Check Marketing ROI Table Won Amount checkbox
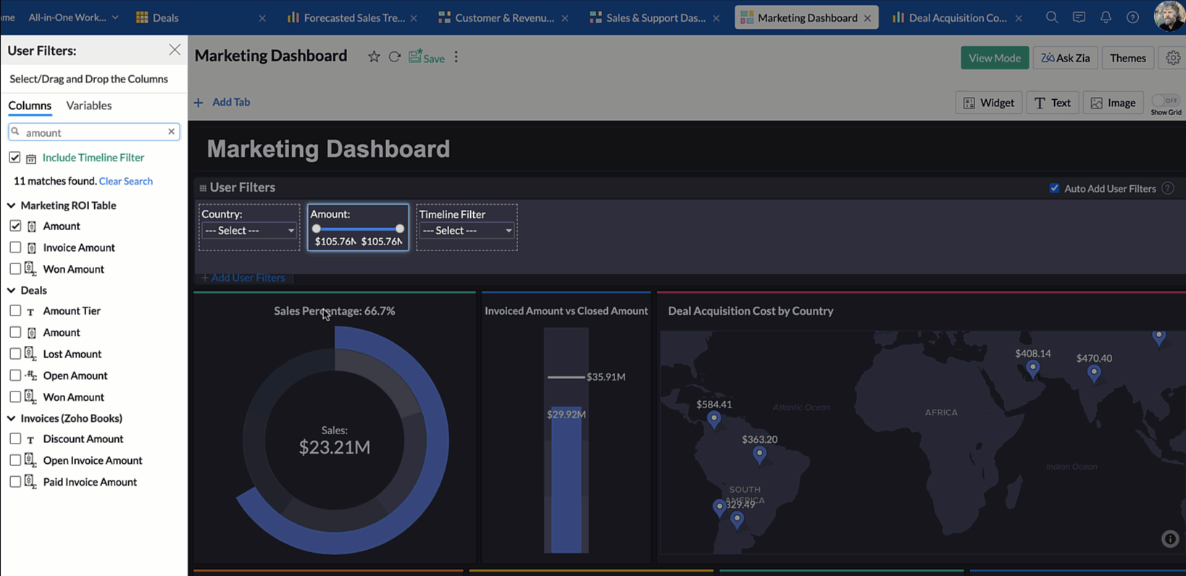Screen dimensions: 1186x576 click(15, 268)
